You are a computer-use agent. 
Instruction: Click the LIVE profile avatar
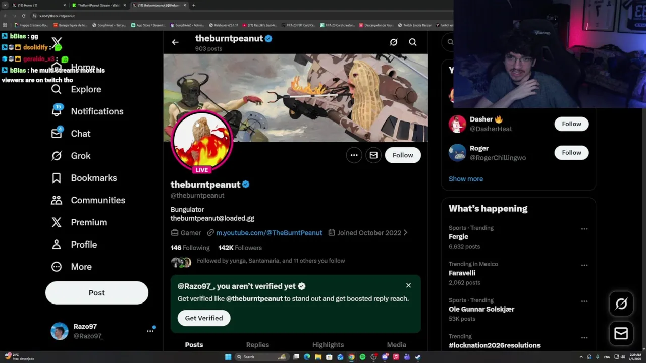tap(202, 142)
